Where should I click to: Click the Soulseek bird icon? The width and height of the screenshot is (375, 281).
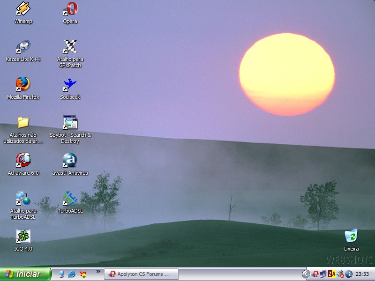pyautogui.click(x=70, y=85)
